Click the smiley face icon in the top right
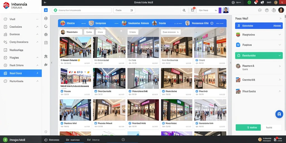The height and width of the screenshot is (143, 286). point(260,10)
